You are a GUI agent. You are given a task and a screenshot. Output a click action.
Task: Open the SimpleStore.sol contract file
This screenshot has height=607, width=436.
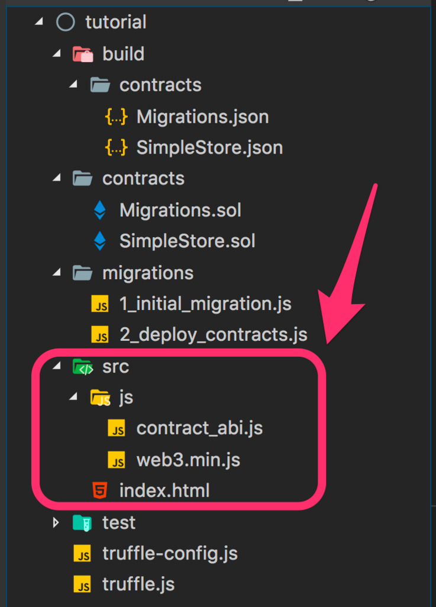pos(188,241)
